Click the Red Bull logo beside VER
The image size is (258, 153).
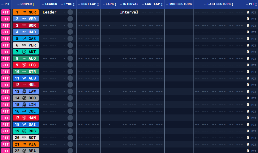click(x=24, y=19)
